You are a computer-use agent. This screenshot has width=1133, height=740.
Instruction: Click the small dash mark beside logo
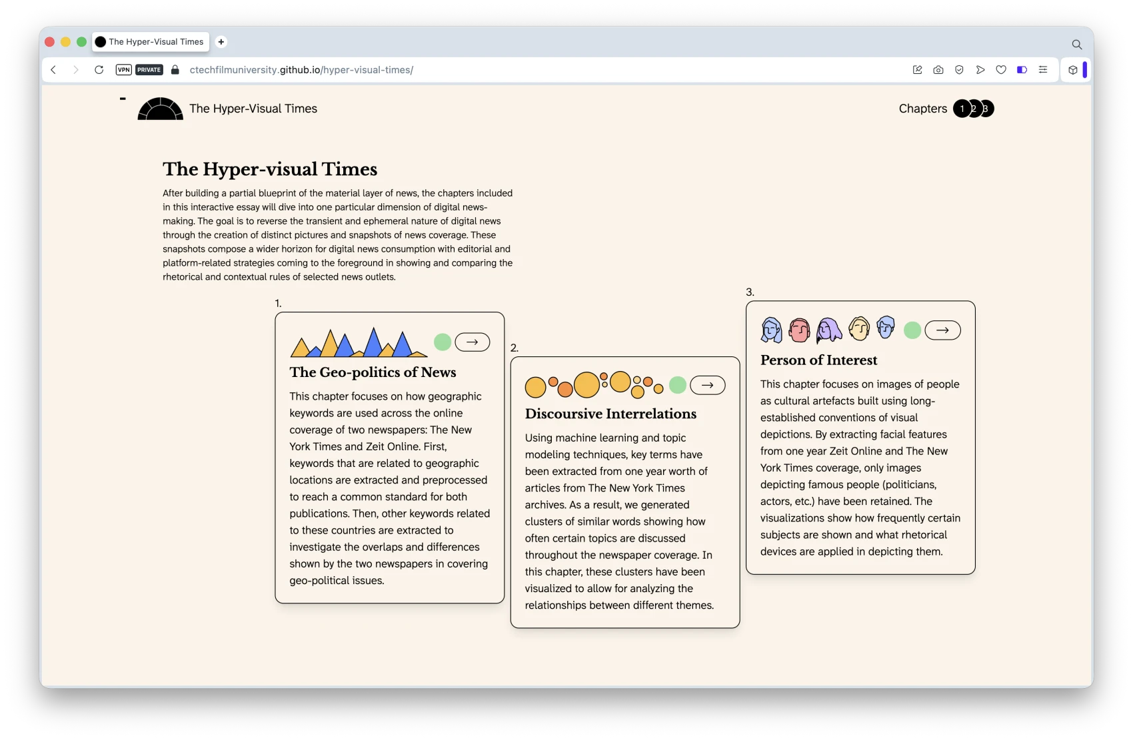(123, 99)
